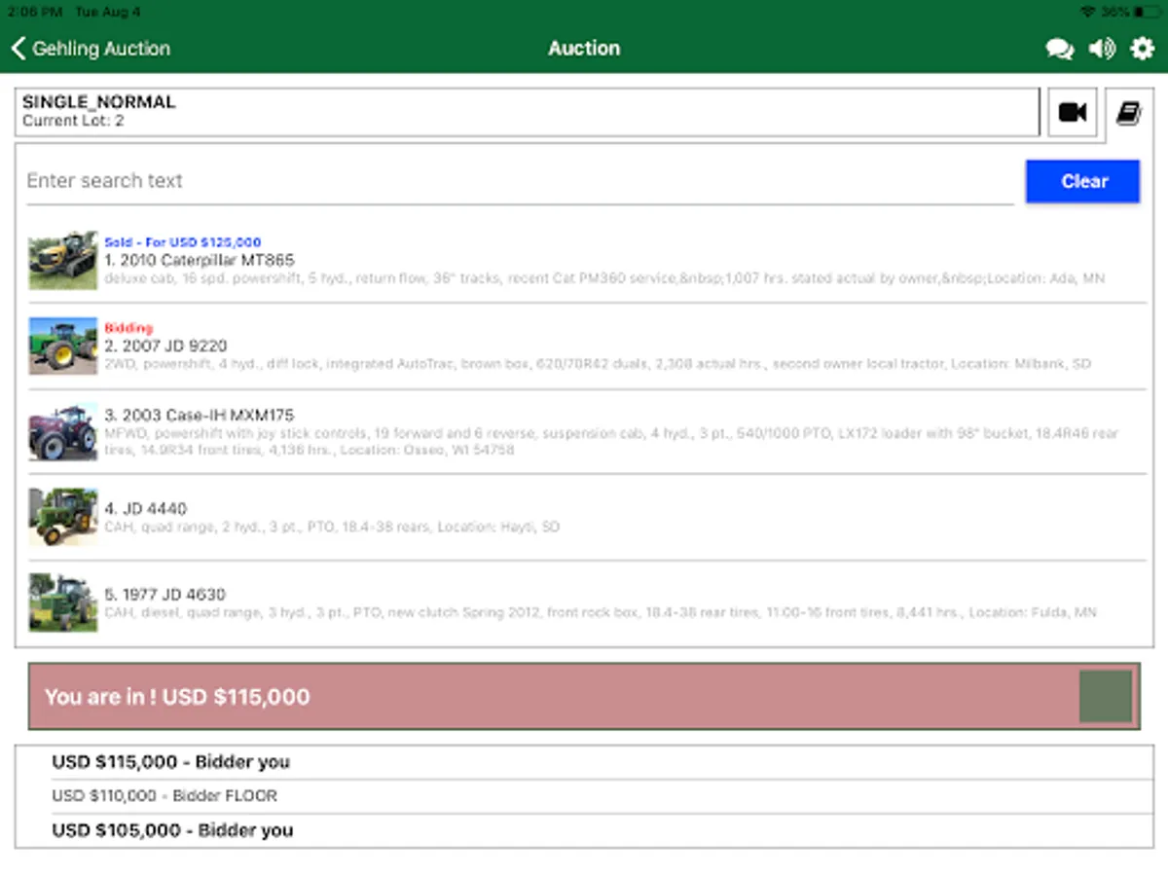Open the JD 4440 tractor thumbnail
The image size is (1168, 876).
tap(63, 517)
